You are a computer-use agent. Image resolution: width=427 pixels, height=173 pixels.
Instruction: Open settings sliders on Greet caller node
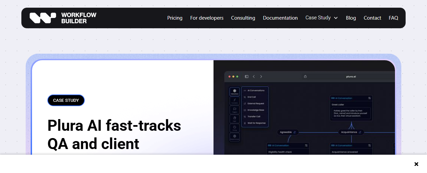(x=369, y=98)
